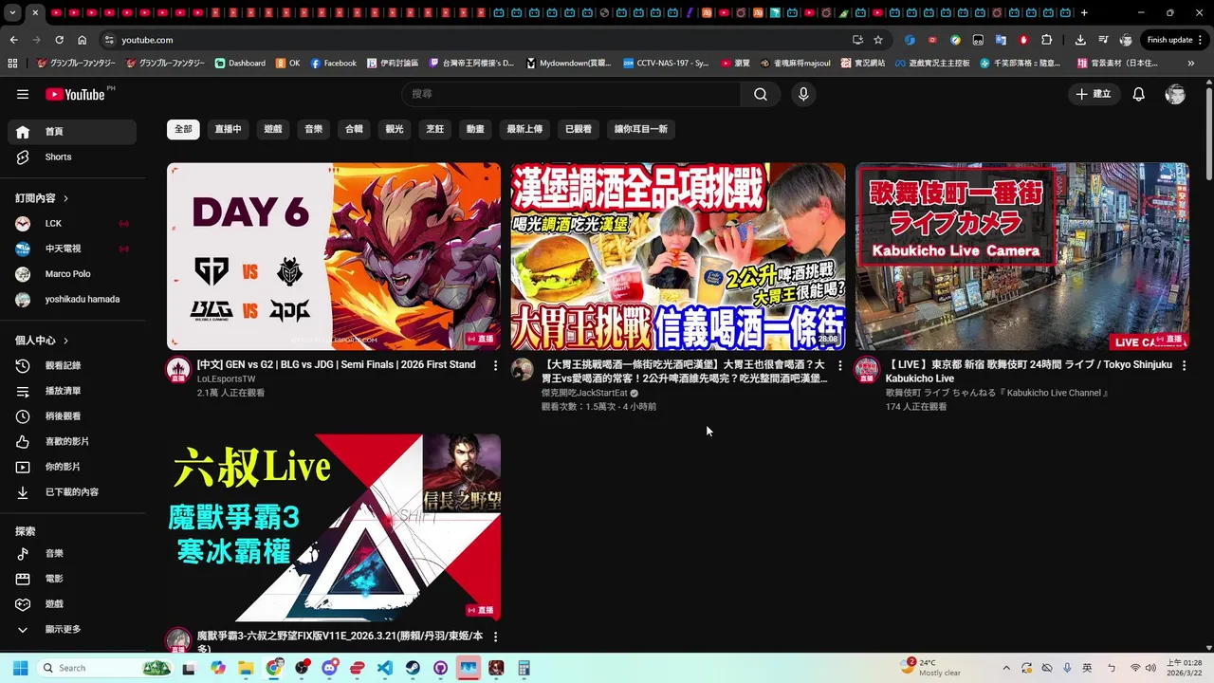Screen dimensions: 1214x683
Task: Click the YouTube logo
Action: click(x=76, y=94)
